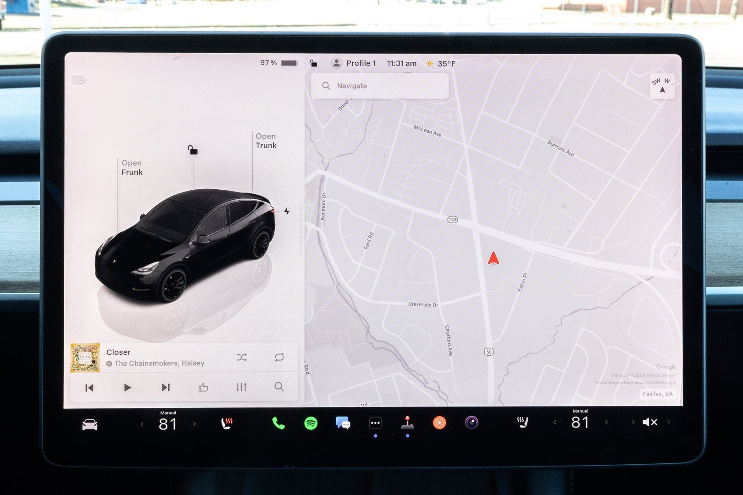Tap the magnifier to search for music
This screenshot has height=495, width=743.
point(279,387)
